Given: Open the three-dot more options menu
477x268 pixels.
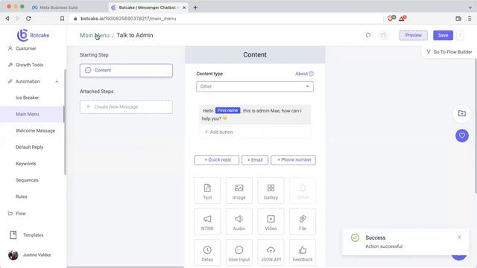Looking at the screenshot, I should coord(460,35).
